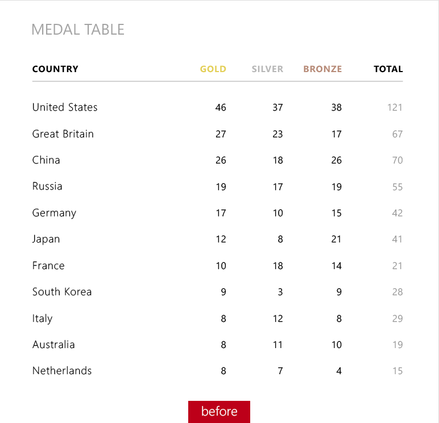
Task: Click the Russia row label
Action: tap(47, 186)
